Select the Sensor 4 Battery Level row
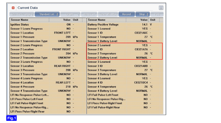The height and width of the screenshot is (123, 221). pos(125,91)
